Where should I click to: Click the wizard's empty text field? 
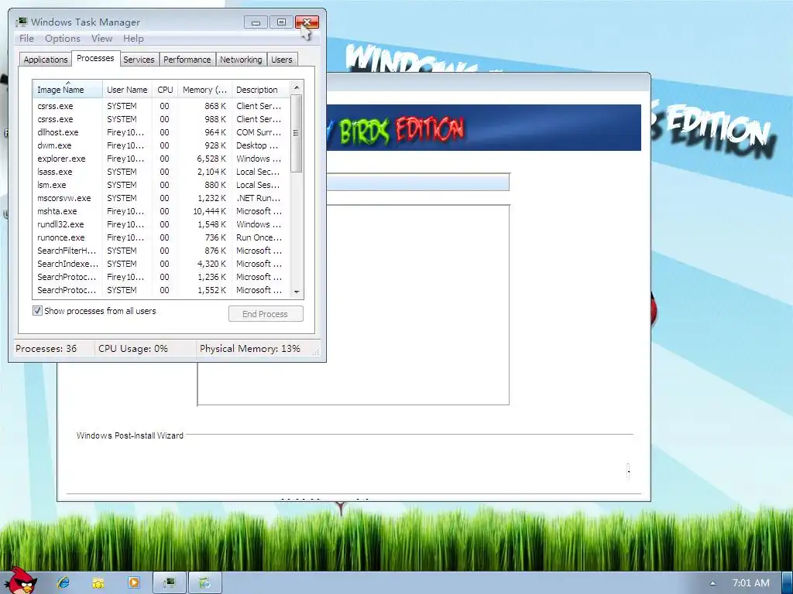(x=417, y=183)
